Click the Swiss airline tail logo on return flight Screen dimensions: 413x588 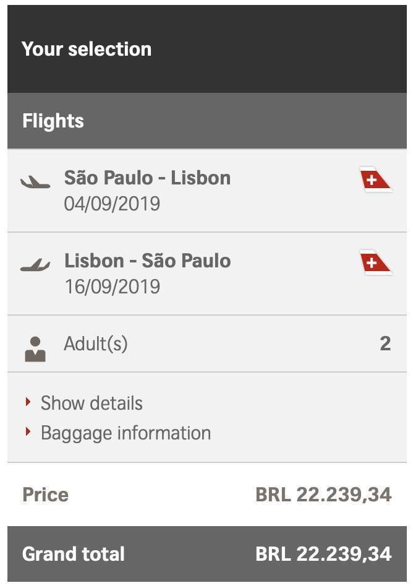(375, 262)
